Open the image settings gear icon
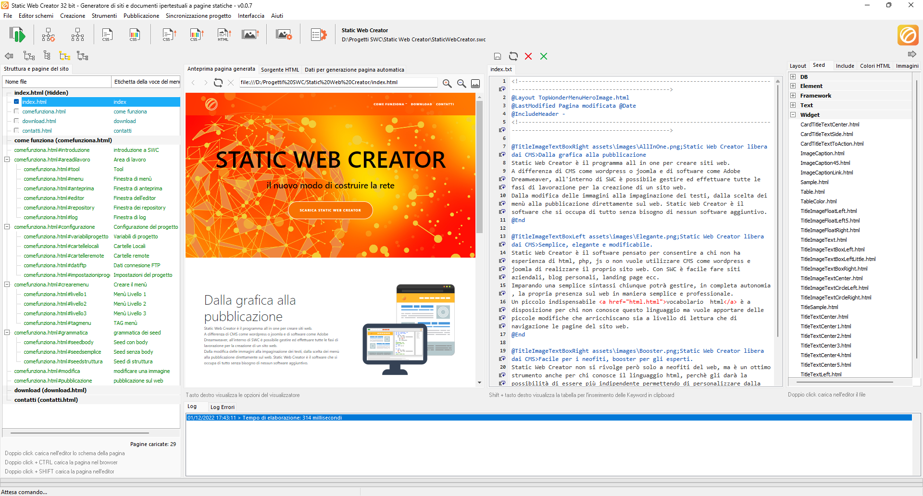 pyautogui.click(x=284, y=35)
